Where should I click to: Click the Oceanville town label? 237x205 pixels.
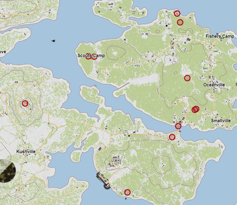(214, 85)
